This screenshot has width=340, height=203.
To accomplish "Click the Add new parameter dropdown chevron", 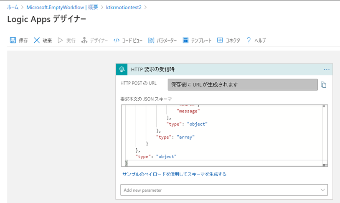I will click(322, 190).
